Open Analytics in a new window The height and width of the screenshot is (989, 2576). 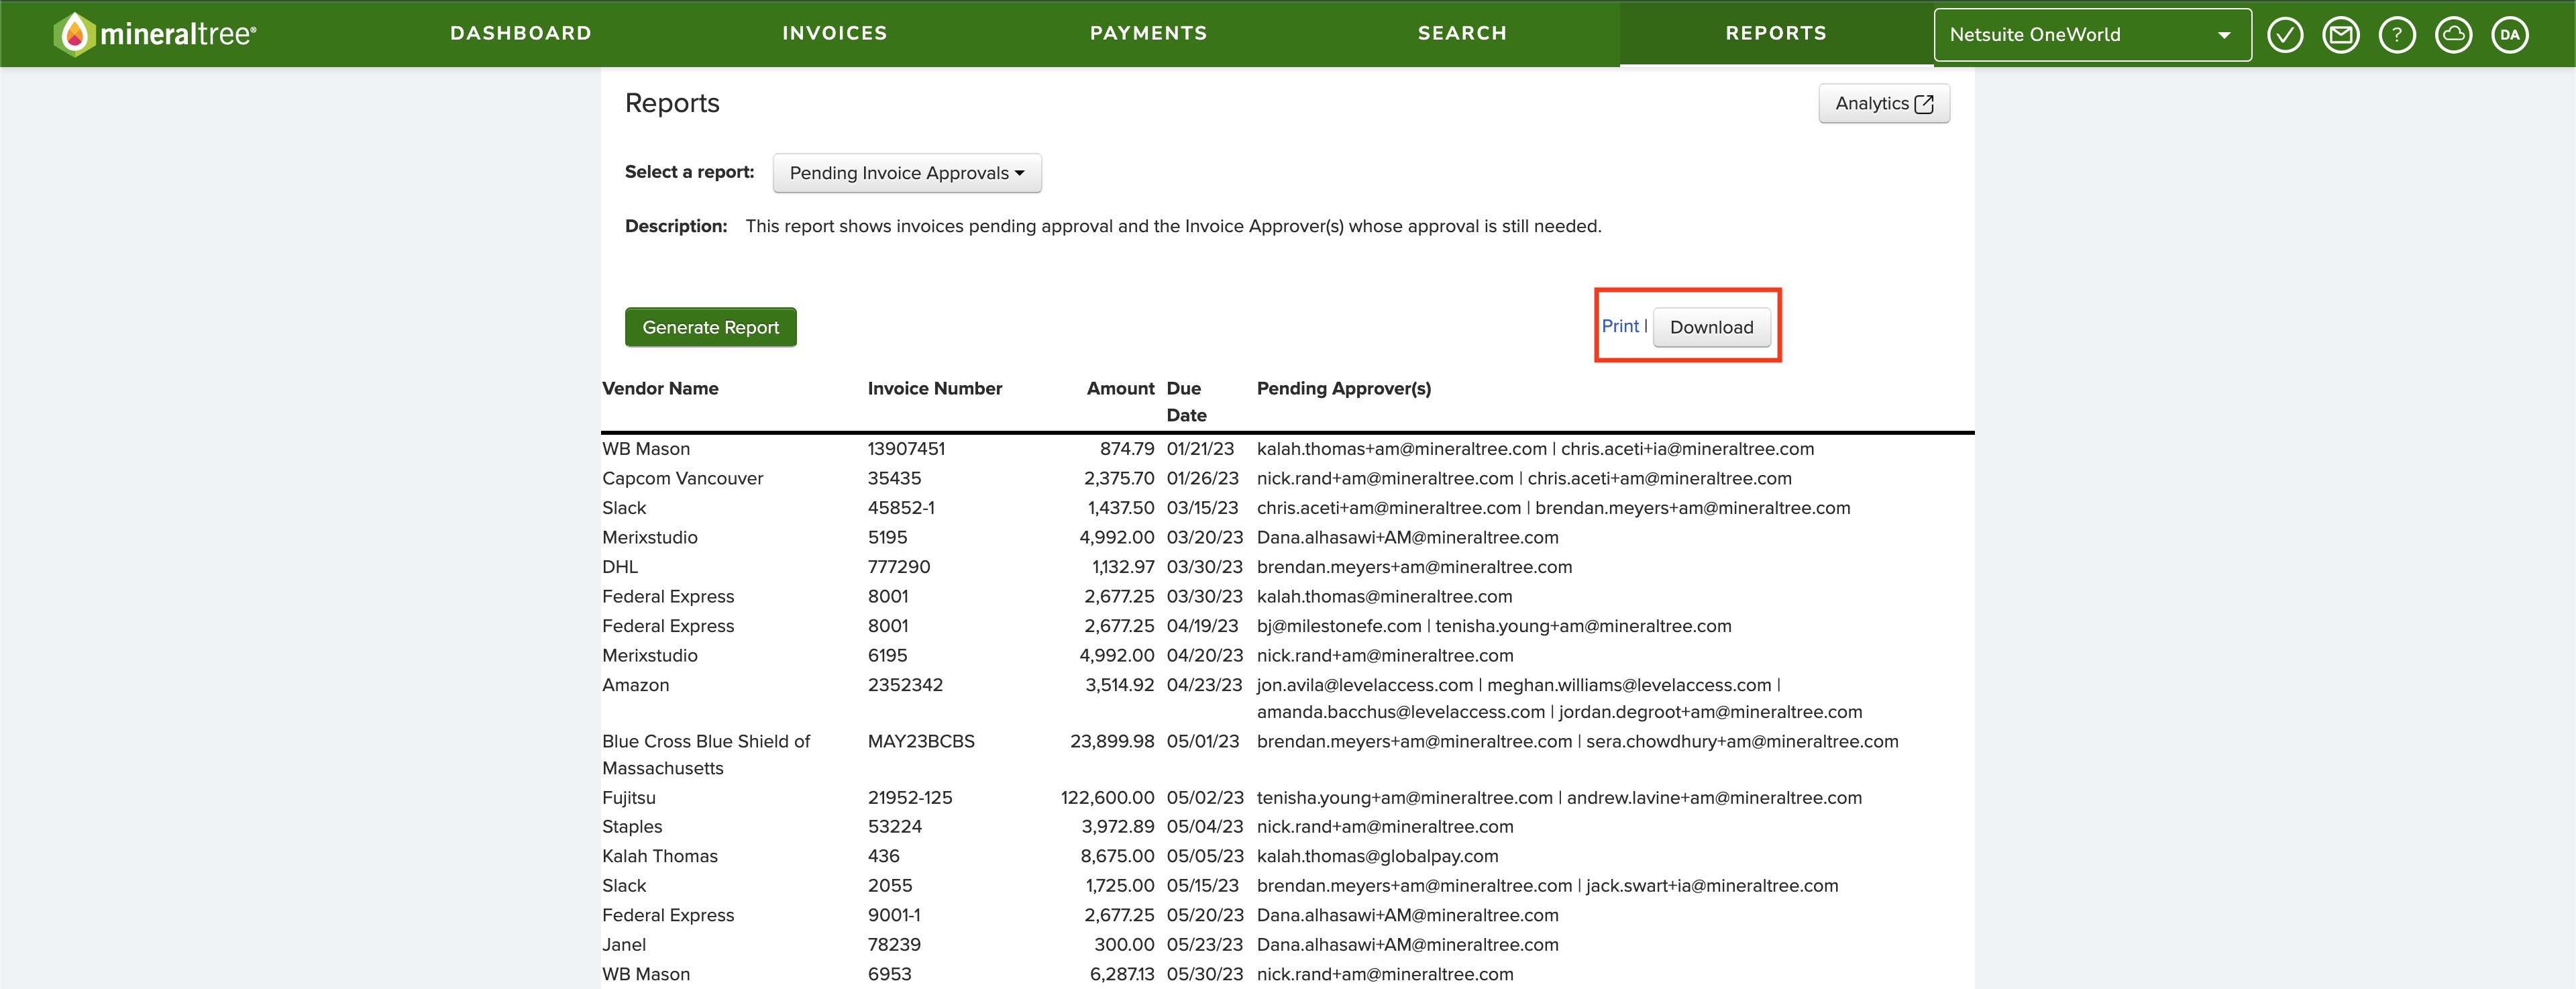pos(1884,103)
